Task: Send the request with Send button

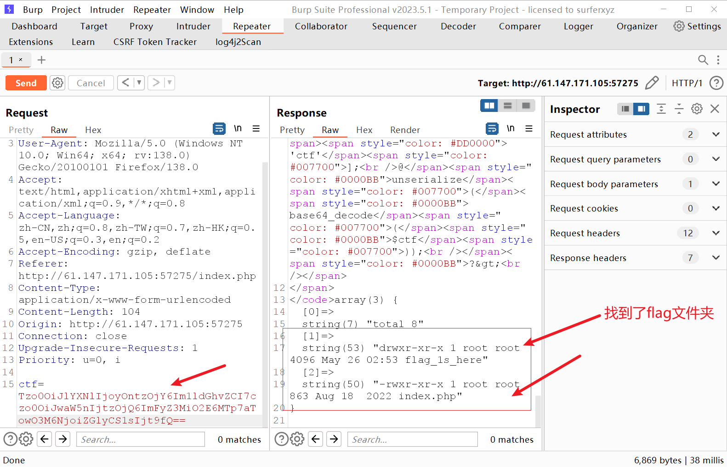Action: coord(26,83)
